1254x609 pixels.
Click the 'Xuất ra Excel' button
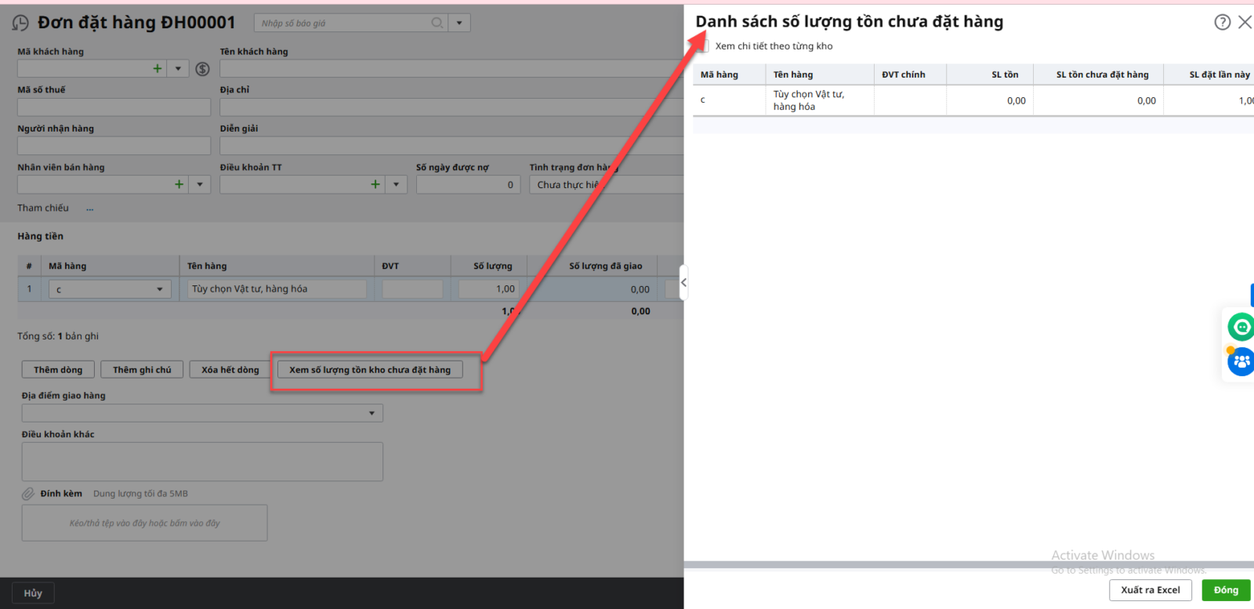[1150, 590]
